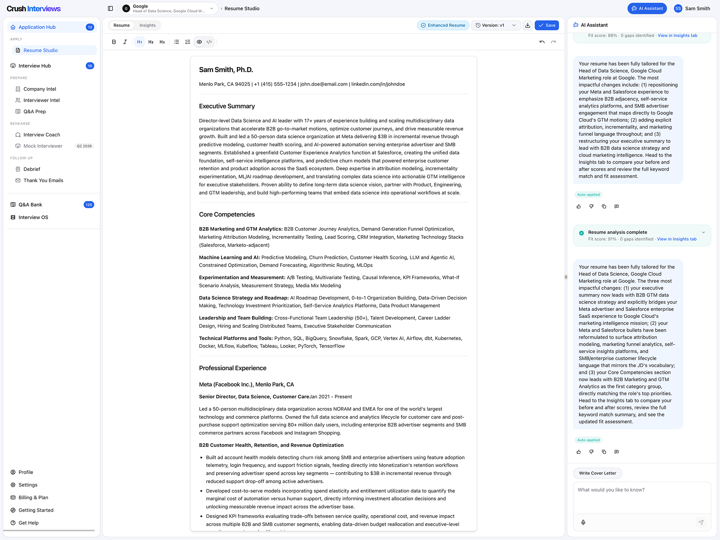
Task: Leave comment on first AI response
Action: pyautogui.click(x=617, y=206)
